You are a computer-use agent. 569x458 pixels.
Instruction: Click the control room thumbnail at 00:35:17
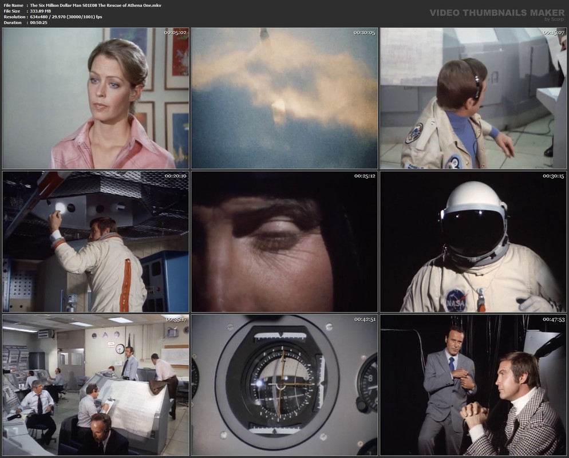(x=96, y=385)
